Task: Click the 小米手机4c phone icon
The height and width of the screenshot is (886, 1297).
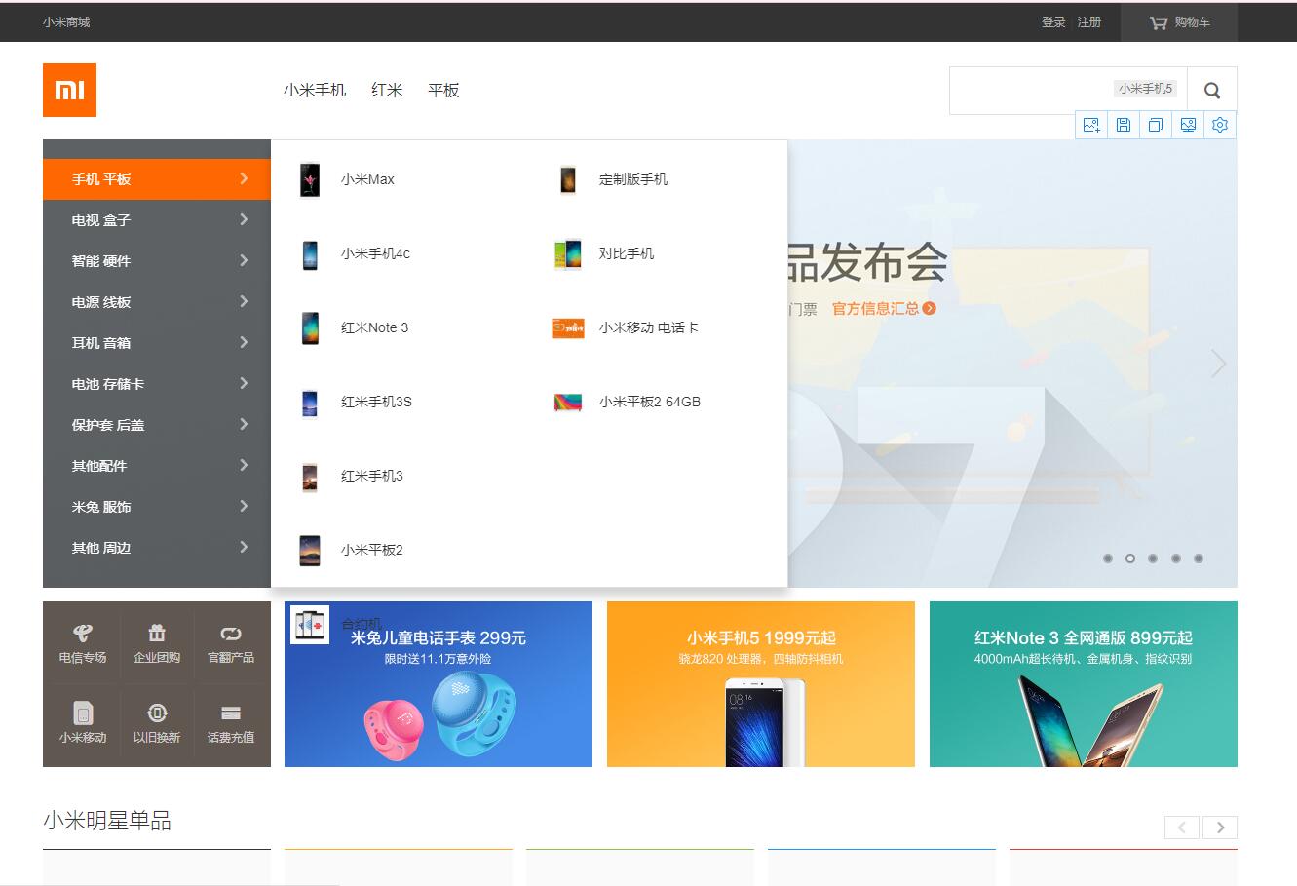Action: click(310, 254)
